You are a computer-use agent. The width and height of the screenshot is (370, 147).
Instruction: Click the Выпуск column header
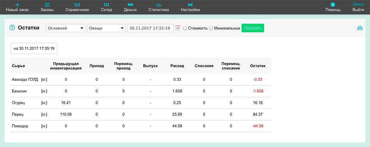(x=150, y=66)
